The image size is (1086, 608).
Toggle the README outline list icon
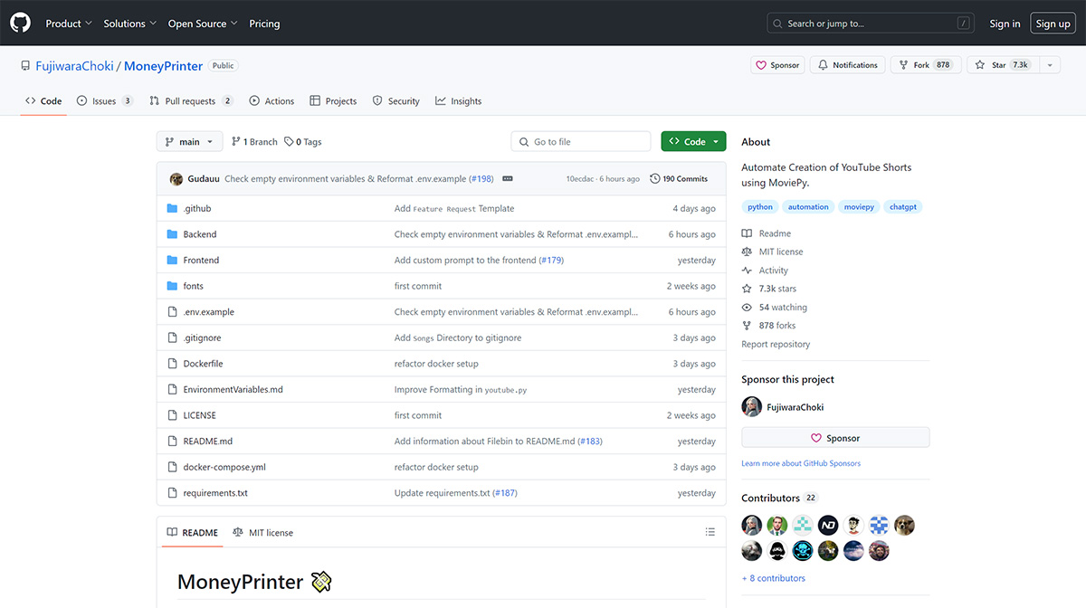[x=710, y=532]
